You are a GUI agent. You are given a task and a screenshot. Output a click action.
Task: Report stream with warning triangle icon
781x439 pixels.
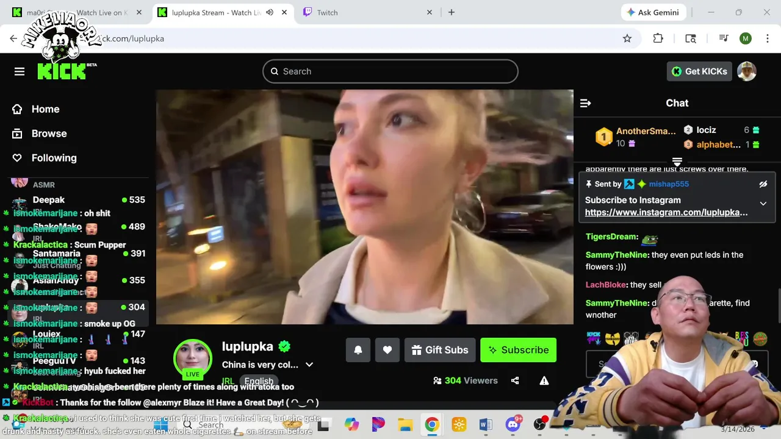coord(544,380)
